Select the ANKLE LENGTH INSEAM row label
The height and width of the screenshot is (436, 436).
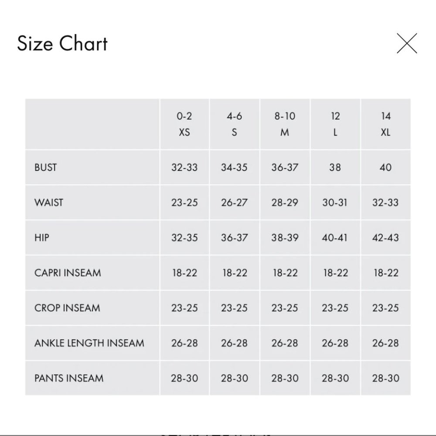click(x=89, y=343)
